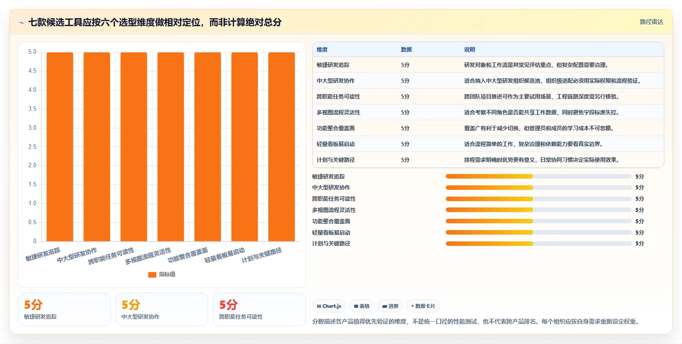The height and width of the screenshot is (344, 682).
Task: Click the Chart.js chip
Action: (329, 306)
